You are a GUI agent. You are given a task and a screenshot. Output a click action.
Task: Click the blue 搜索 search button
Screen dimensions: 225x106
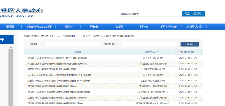click(193, 14)
